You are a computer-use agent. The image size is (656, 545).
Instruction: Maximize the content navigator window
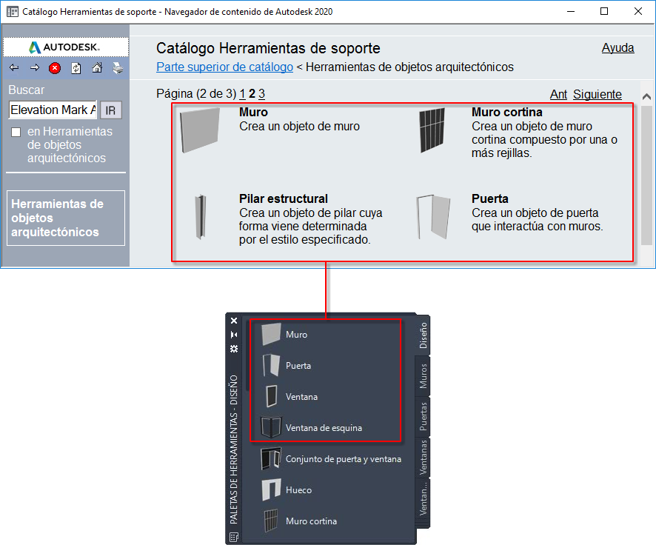[603, 11]
